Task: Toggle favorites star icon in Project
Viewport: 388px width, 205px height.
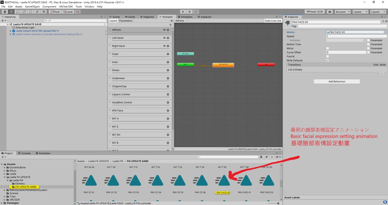Action: point(272,157)
